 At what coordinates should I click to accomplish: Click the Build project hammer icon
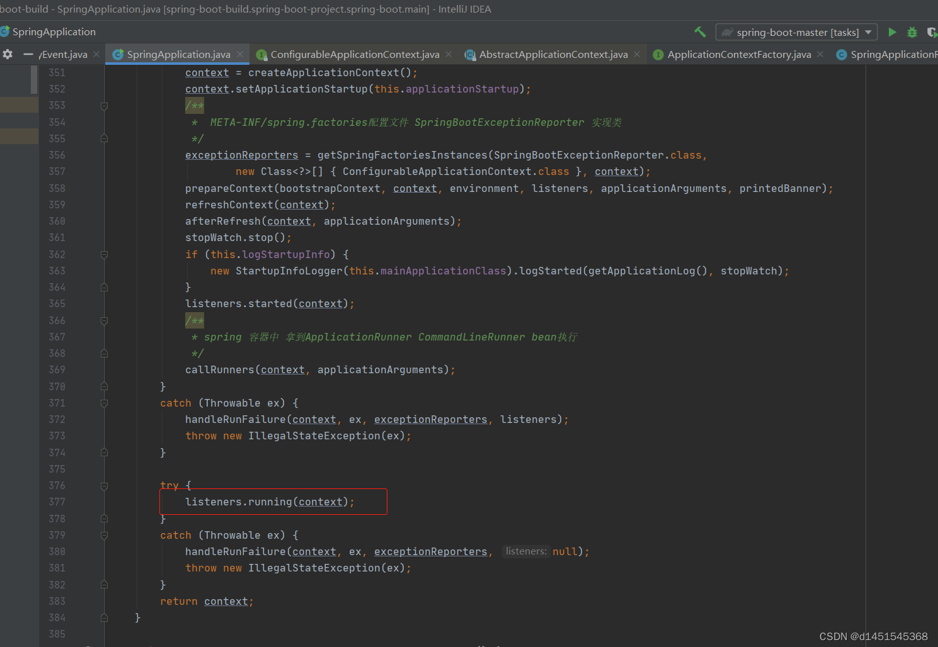(700, 32)
